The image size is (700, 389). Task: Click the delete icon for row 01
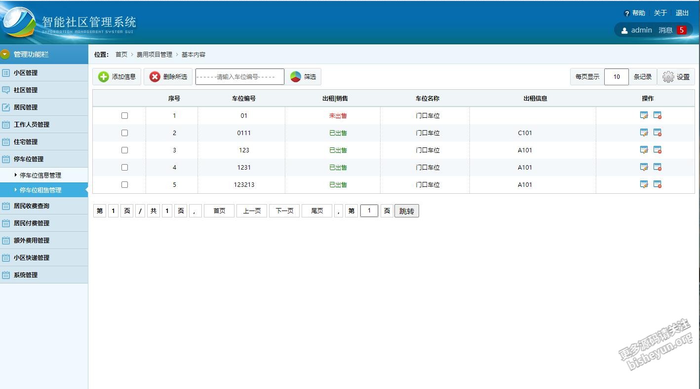tap(658, 115)
